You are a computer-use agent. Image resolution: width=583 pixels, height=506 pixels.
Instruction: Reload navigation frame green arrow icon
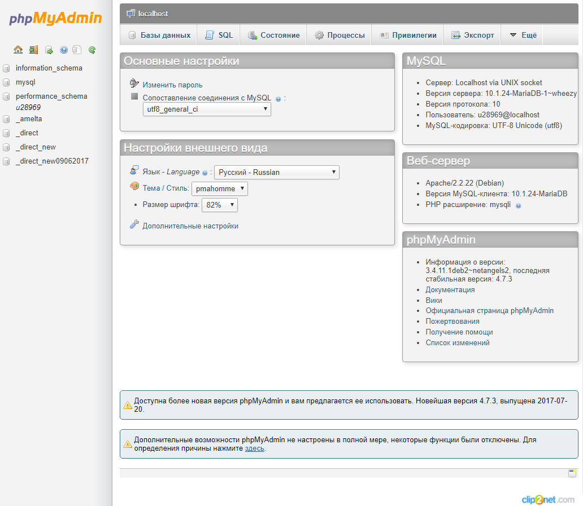(x=92, y=50)
